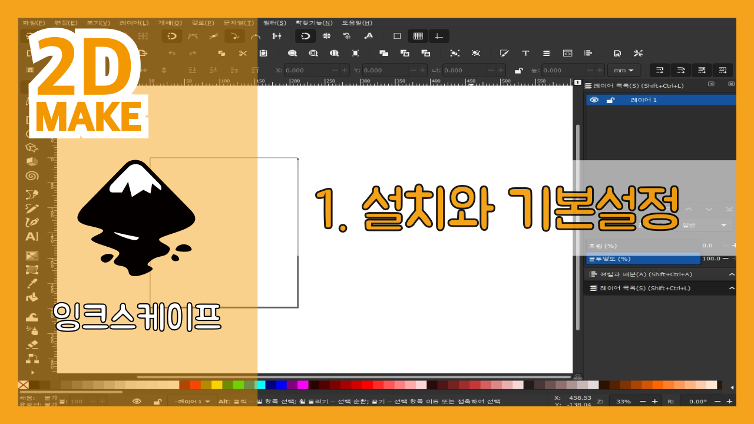Toggle the width-height lock icon
754x424 pixels.
[x=518, y=71]
